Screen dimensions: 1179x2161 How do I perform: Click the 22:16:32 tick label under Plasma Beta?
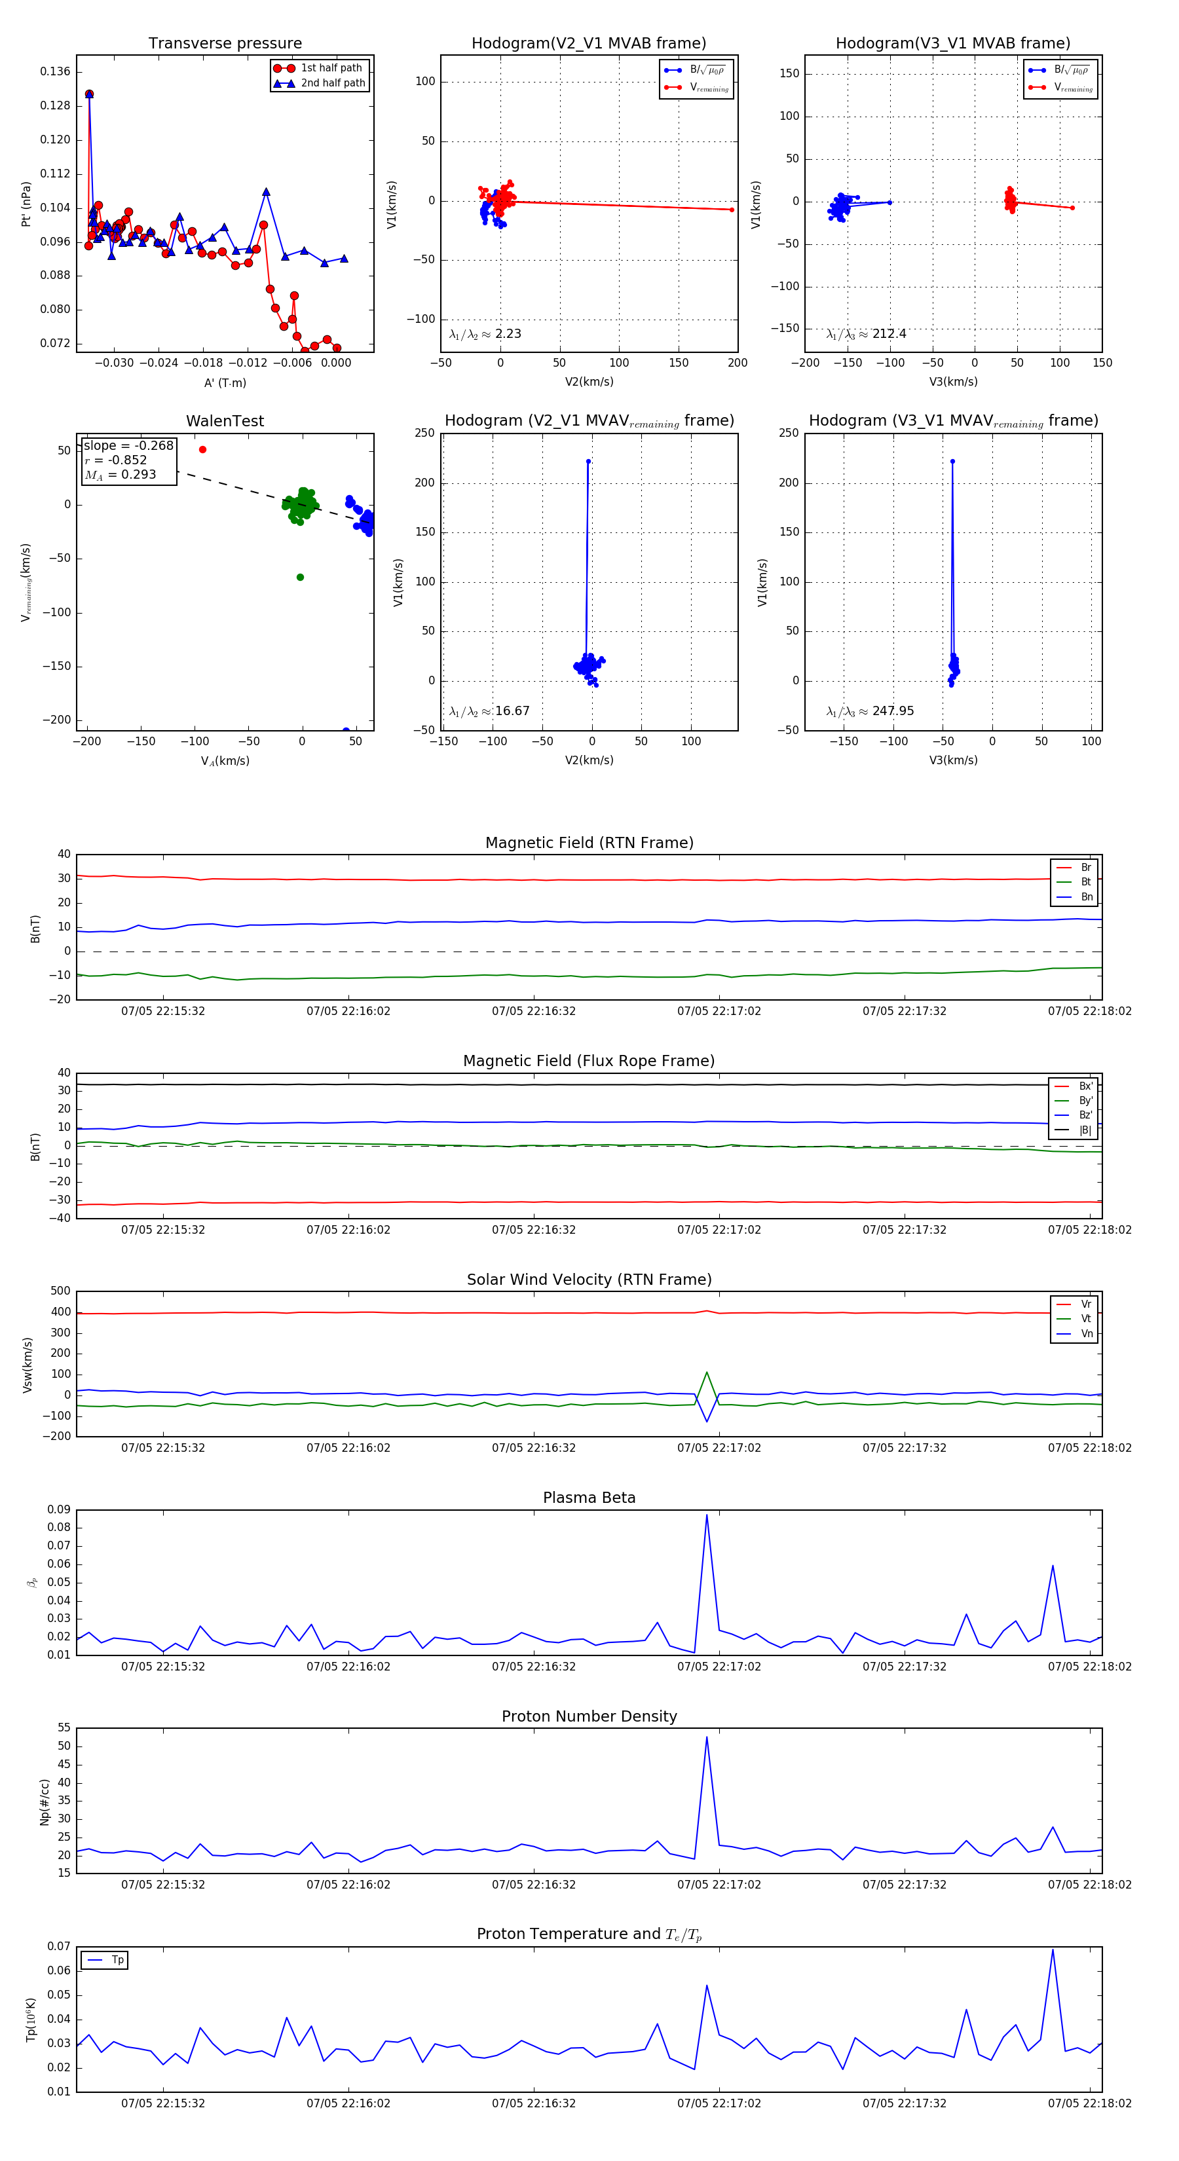[534, 1666]
